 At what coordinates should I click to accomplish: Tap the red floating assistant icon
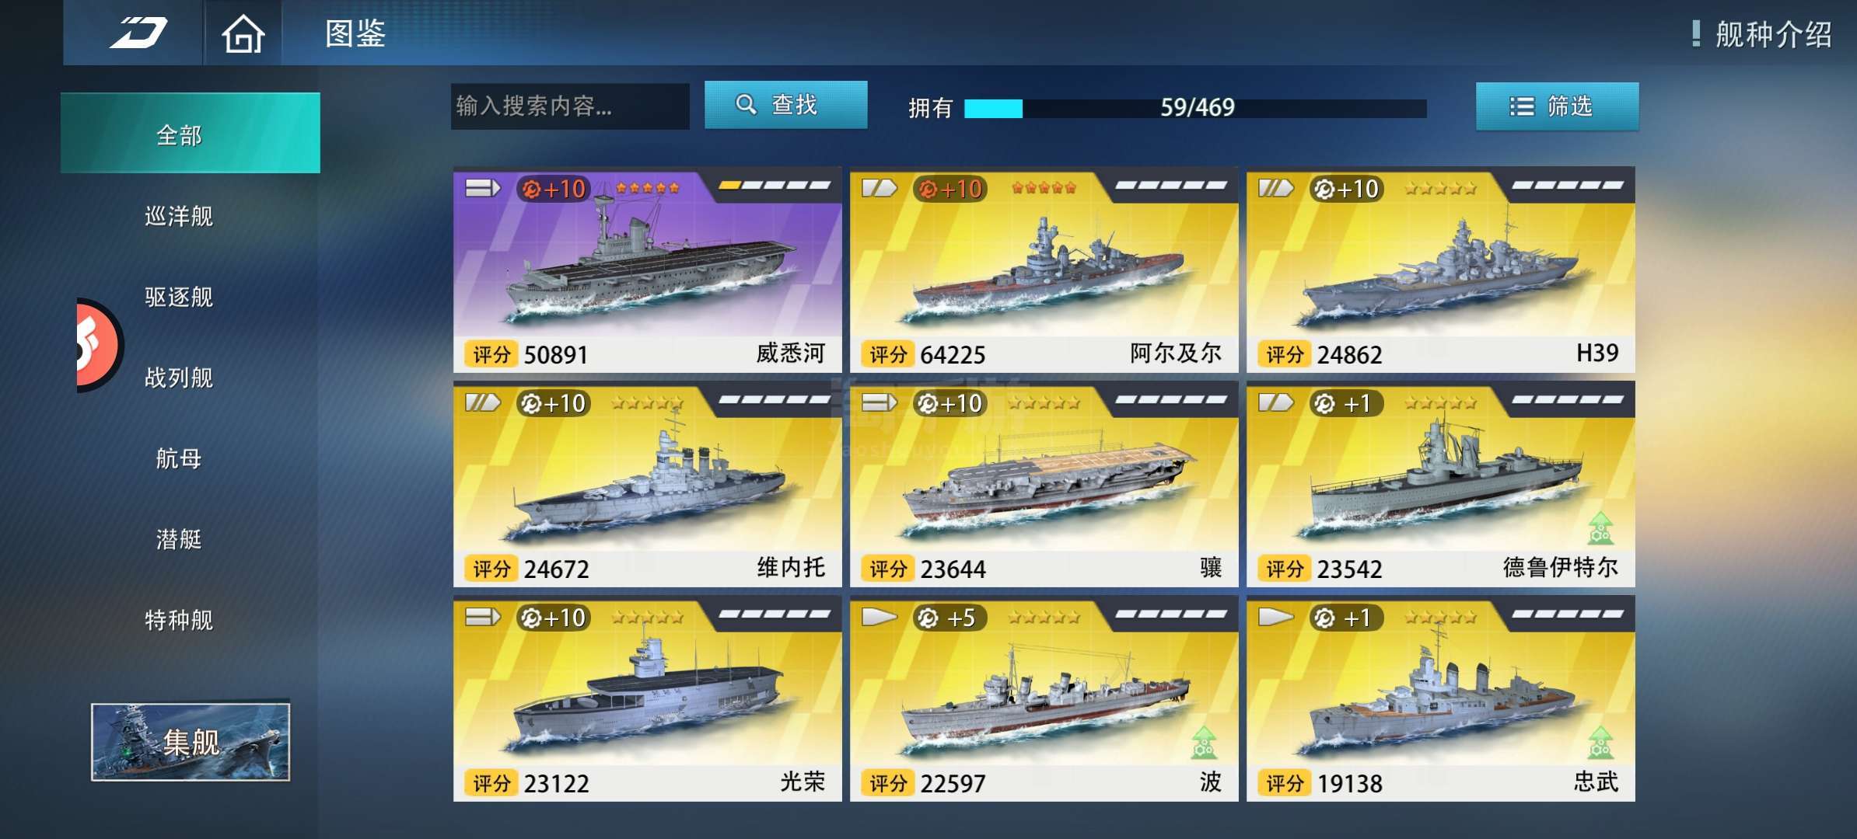pyautogui.click(x=99, y=345)
